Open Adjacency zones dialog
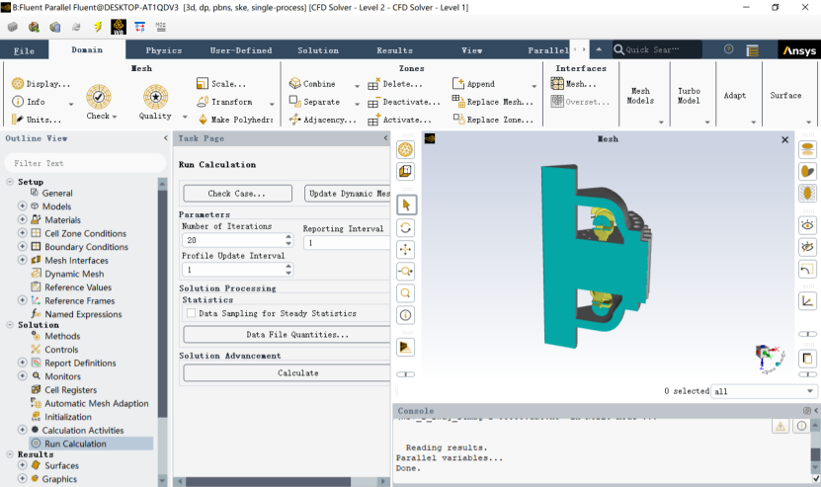Image resolution: width=821 pixels, height=487 pixels. coord(322,120)
